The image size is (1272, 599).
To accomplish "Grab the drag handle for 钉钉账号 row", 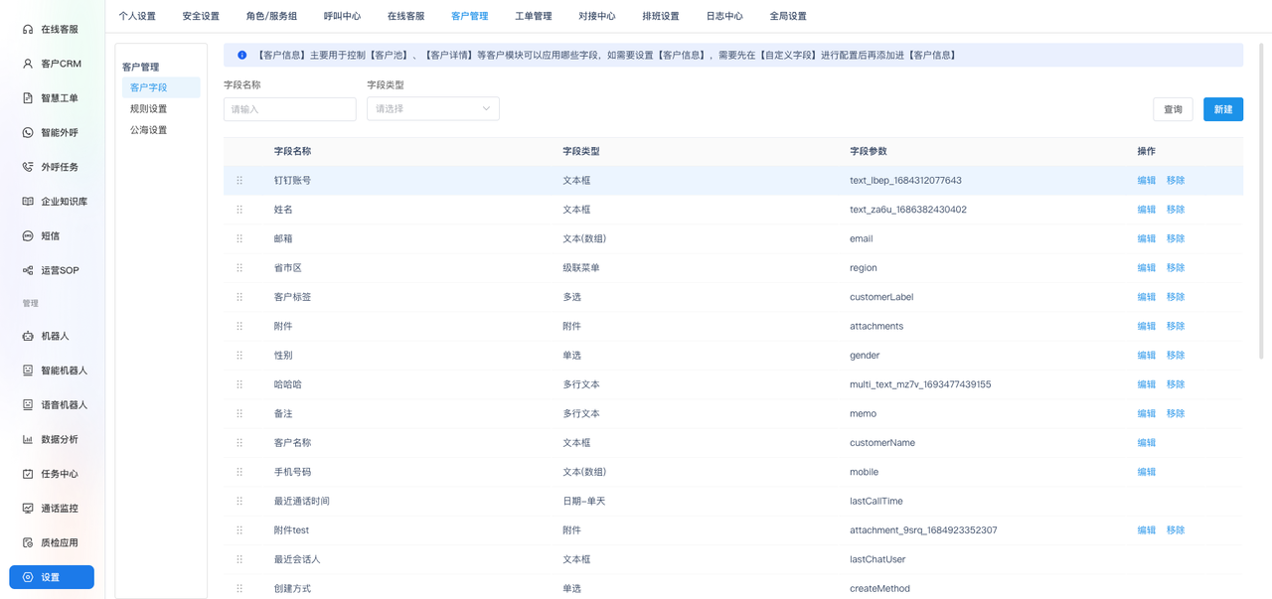I will point(239,181).
